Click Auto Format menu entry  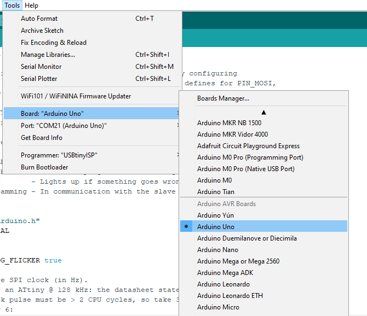point(39,19)
